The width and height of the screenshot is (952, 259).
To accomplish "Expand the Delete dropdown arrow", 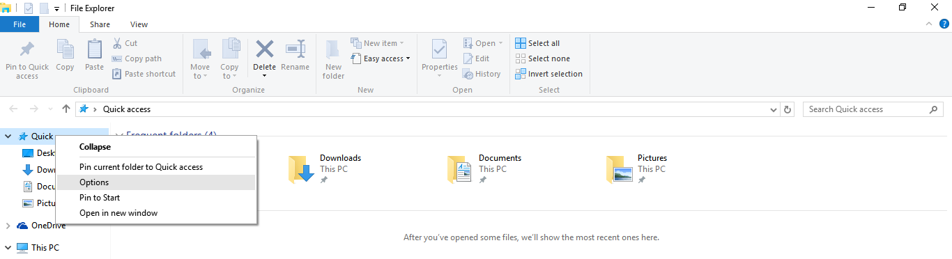I will [x=265, y=75].
